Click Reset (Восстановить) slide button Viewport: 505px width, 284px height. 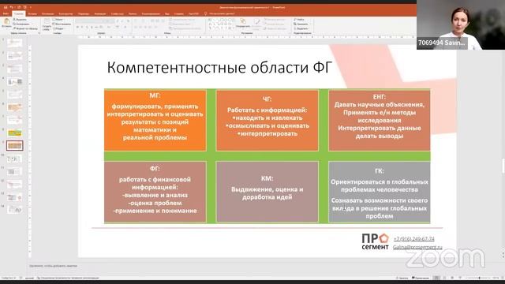pos(62,24)
